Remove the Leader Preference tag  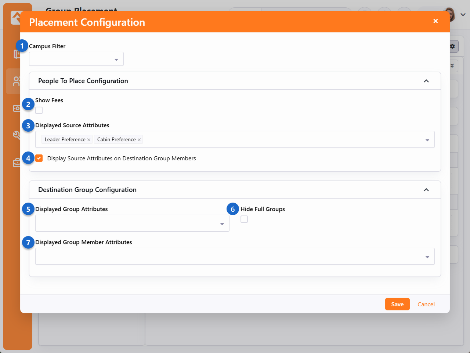(x=89, y=140)
